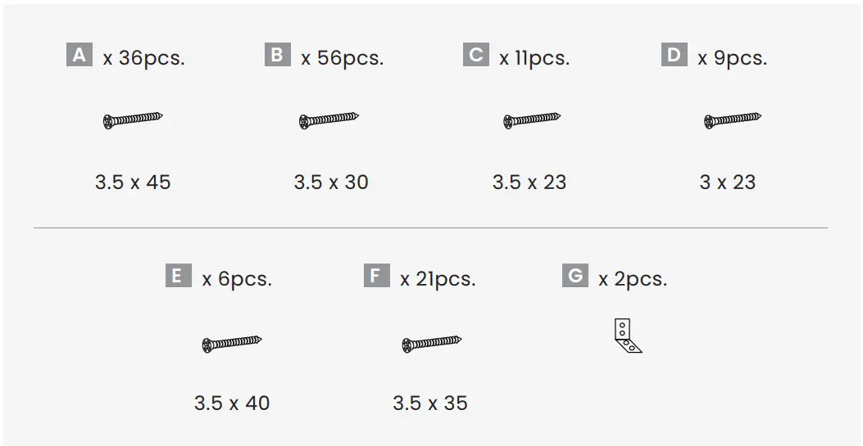This screenshot has width=863, height=446.
Task: Click the gray letter F badge
Action: (376, 276)
